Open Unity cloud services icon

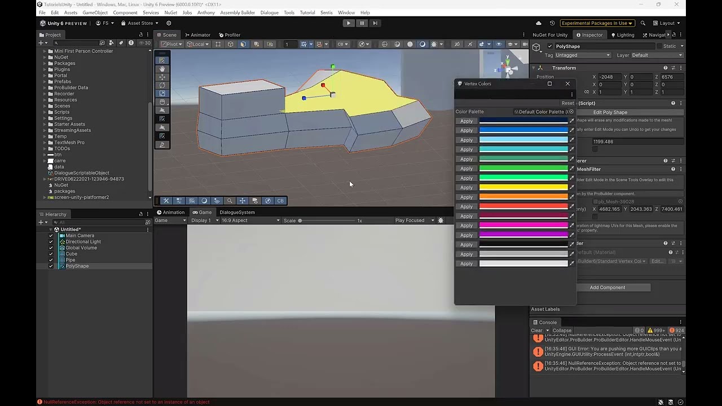pos(538,23)
